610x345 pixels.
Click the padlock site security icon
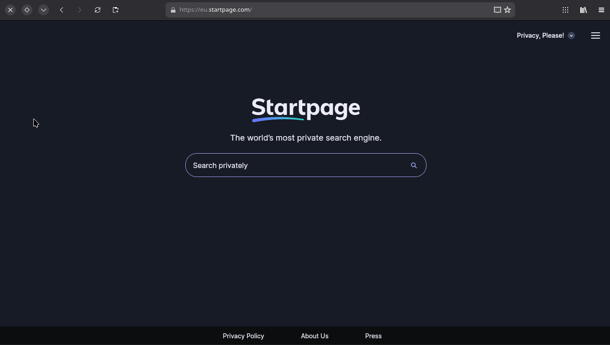point(173,10)
